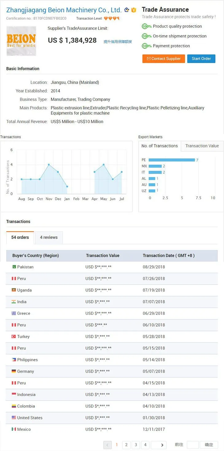Screen dimensions: 224x451
Task: Click the transaction level diamonds icon
Action: click(x=112, y=18)
